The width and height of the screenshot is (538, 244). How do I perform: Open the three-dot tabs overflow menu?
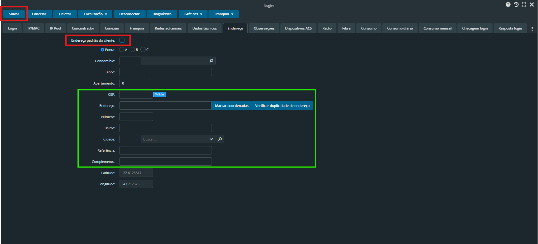pyautogui.click(x=532, y=29)
